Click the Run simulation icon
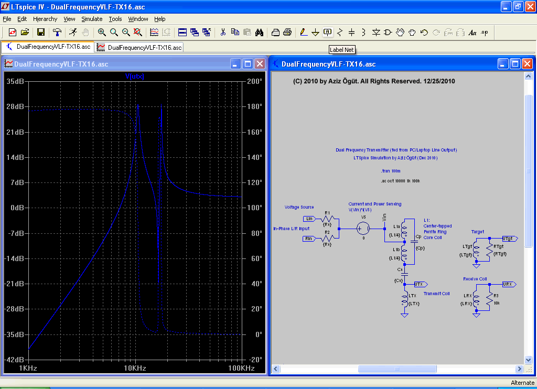This screenshot has width=537, height=389. (x=73, y=33)
